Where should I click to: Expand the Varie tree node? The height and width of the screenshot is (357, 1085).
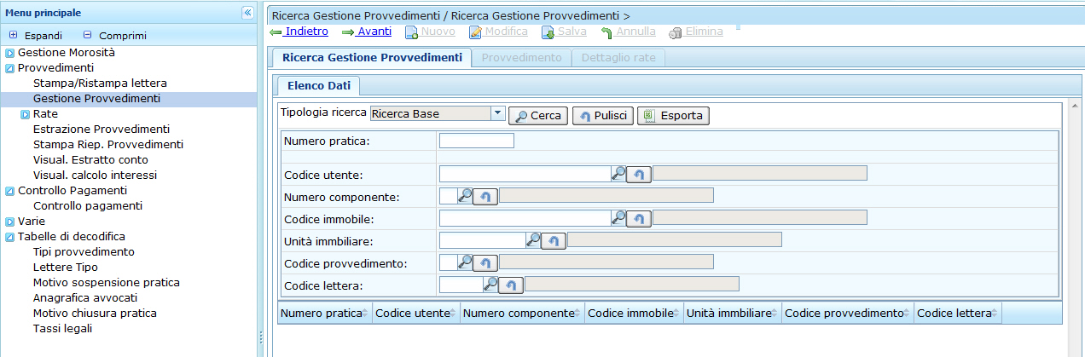(x=10, y=222)
